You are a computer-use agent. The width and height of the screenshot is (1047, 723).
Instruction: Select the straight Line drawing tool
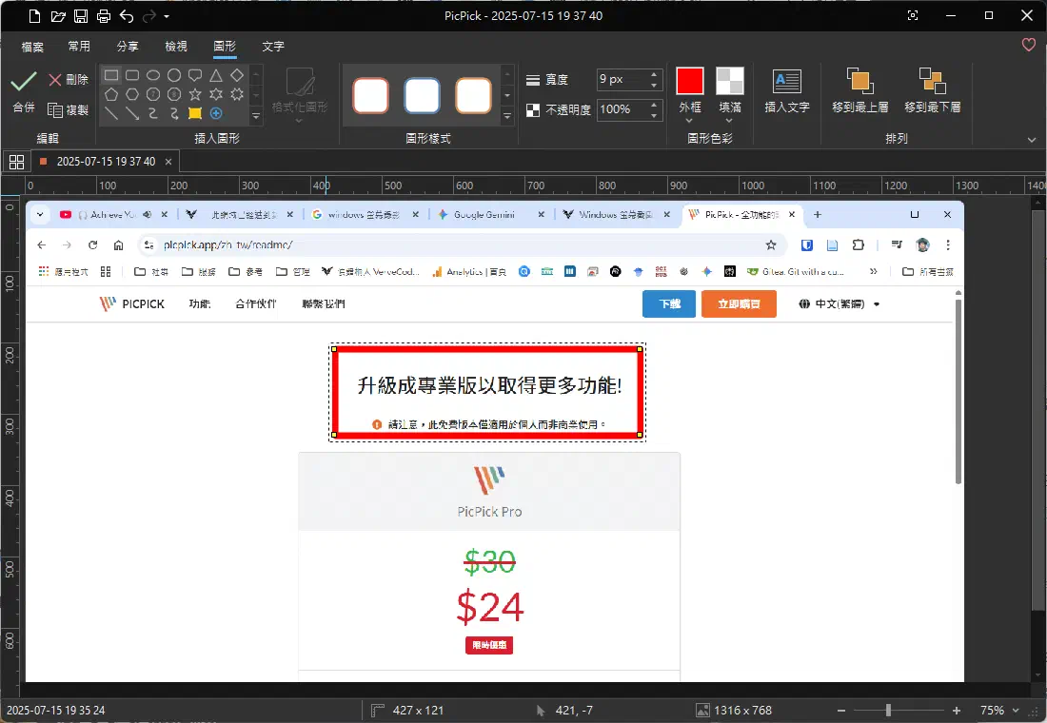(x=111, y=113)
